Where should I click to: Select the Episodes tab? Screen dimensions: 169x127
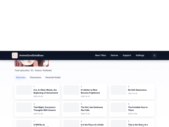pos(21,77)
